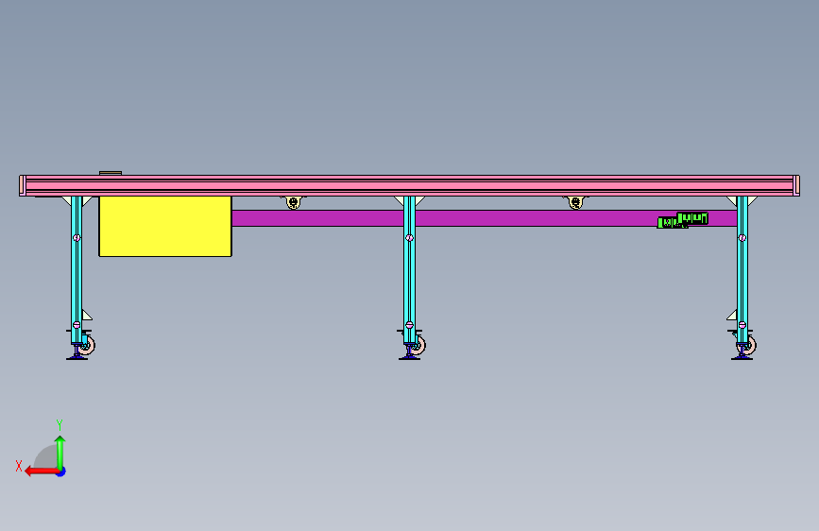
Task: Select the right roller bracket under the conveyor
Action: [575, 202]
